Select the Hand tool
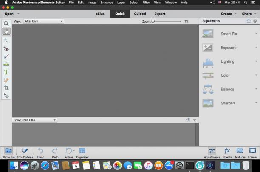Image resolution: width=260 pixels, height=172 pixels. click(6, 31)
